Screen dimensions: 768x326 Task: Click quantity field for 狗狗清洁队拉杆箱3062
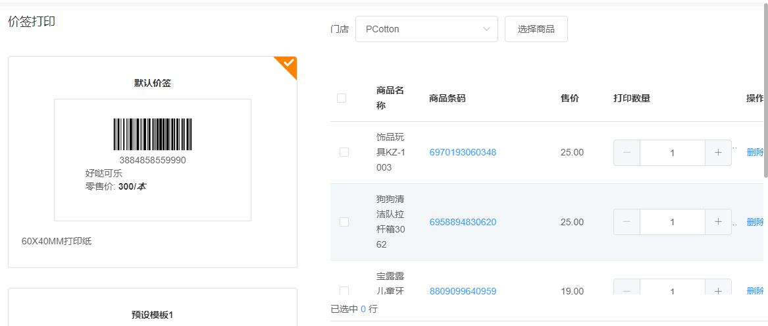coord(673,222)
